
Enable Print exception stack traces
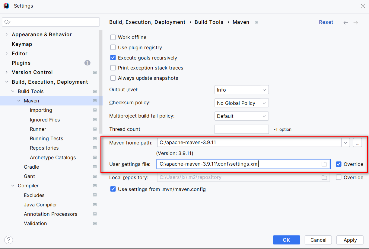[113, 68]
